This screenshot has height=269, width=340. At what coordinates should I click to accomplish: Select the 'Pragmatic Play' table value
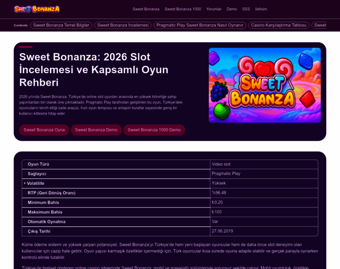point(226,174)
